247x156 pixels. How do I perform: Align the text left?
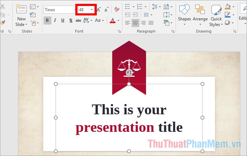(x=128, y=23)
